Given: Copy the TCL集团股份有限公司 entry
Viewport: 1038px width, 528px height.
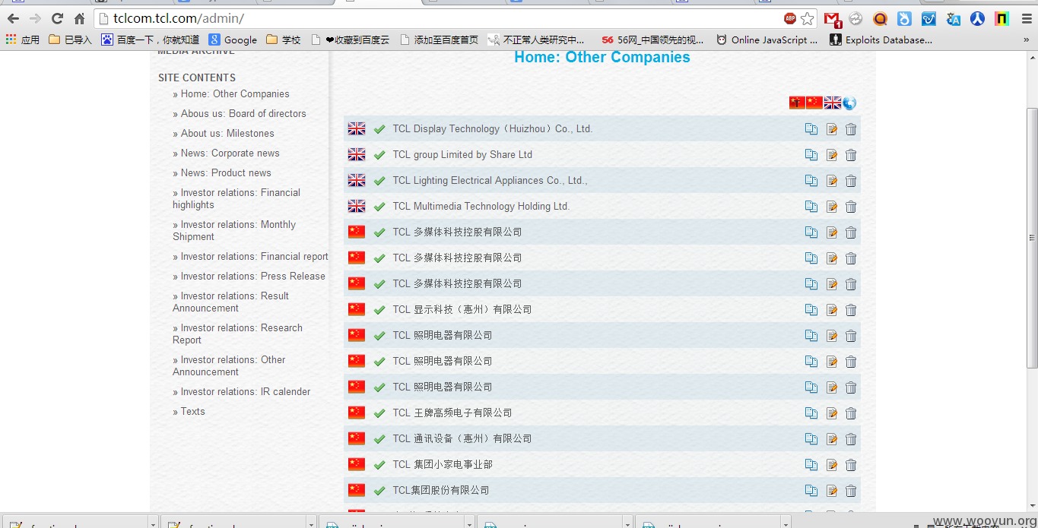Looking at the screenshot, I should click(x=811, y=491).
